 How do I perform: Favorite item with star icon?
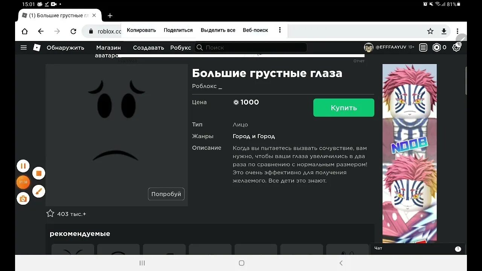pyautogui.click(x=50, y=213)
